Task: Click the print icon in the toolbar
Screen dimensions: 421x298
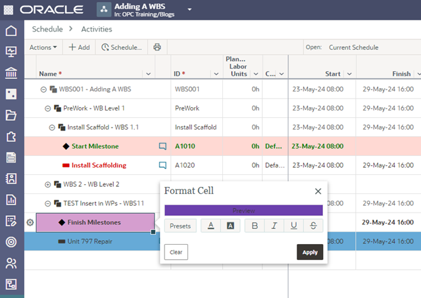Action: pos(157,47)
